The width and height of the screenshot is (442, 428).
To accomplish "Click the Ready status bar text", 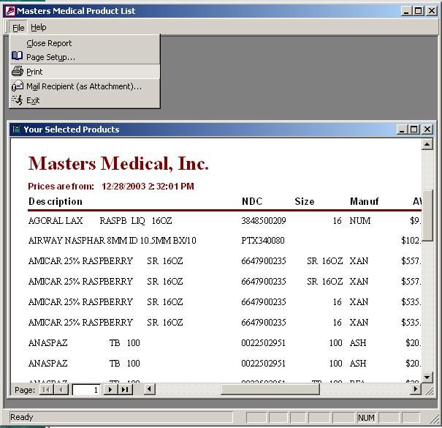I will (x=22, y=417).
